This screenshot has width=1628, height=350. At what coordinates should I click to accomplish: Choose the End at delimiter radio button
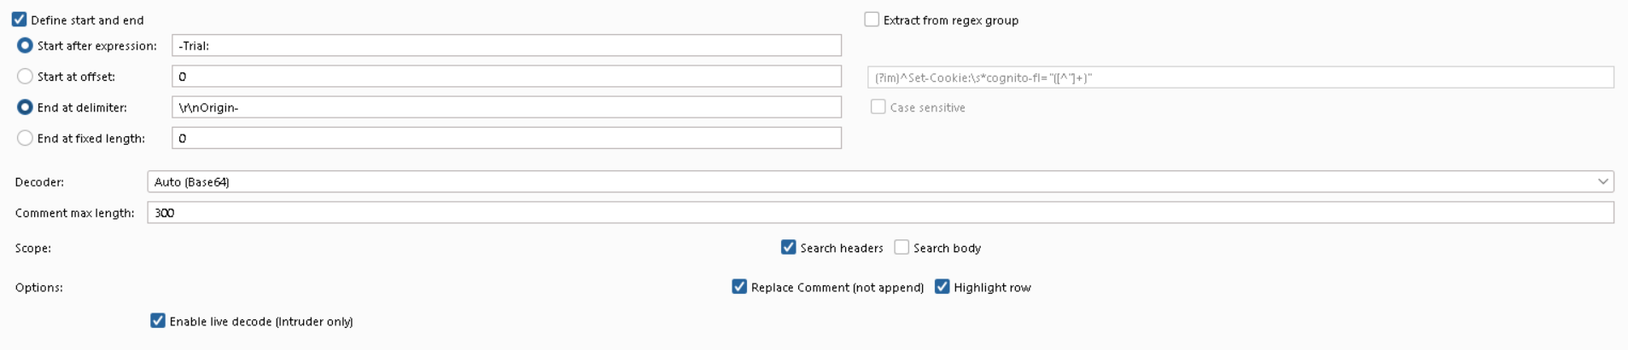click(25, 107)
